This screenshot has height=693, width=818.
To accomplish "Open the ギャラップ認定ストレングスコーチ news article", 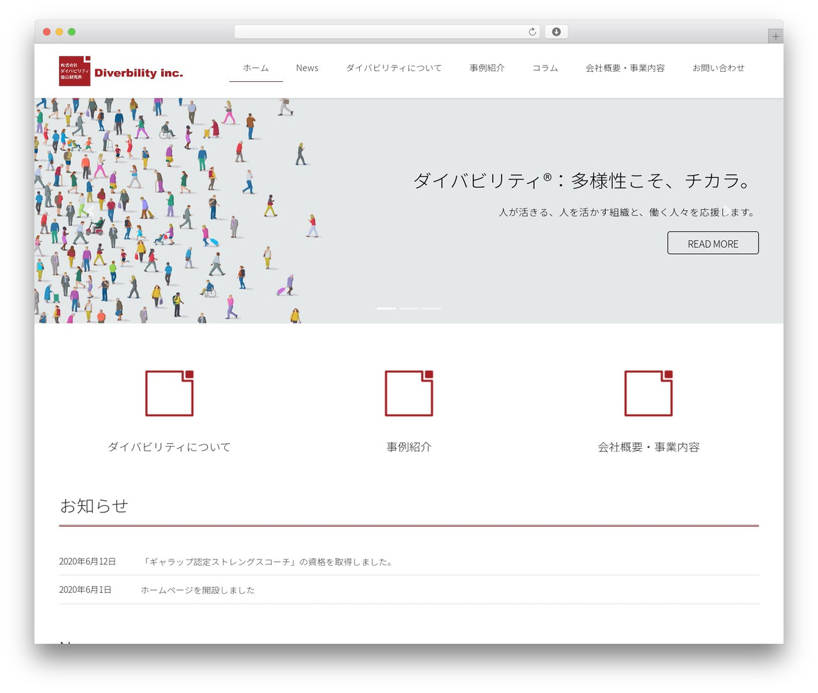I will tap(268, 562).
